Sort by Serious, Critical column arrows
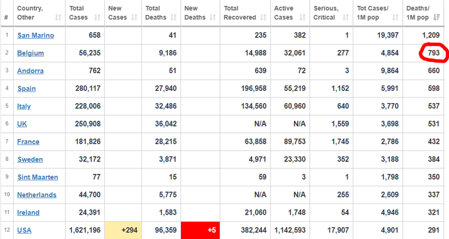Screen dimensions: 449x239 point(345,17)
